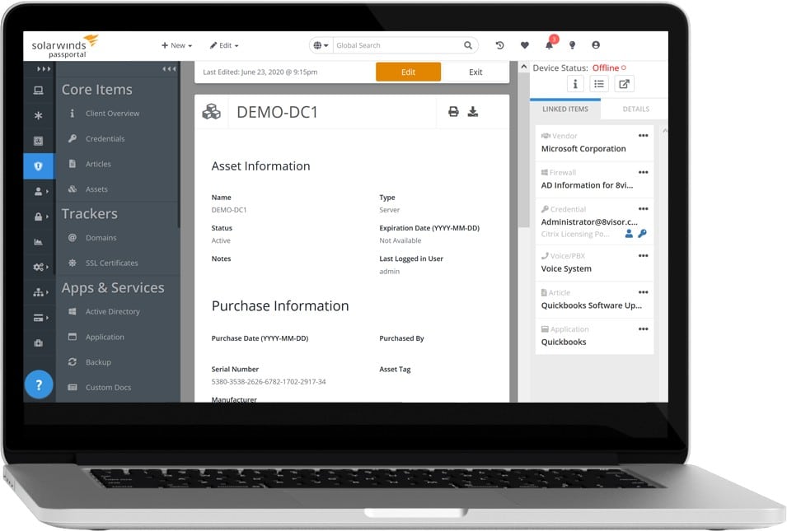Click the solarwinds passportal logo
This screenshot has height=531, width=787.
pyautogui.click(x=65, y=46)
